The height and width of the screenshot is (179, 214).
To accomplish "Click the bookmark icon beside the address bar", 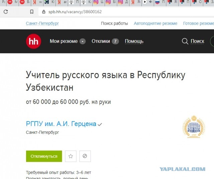I will 32,12.
